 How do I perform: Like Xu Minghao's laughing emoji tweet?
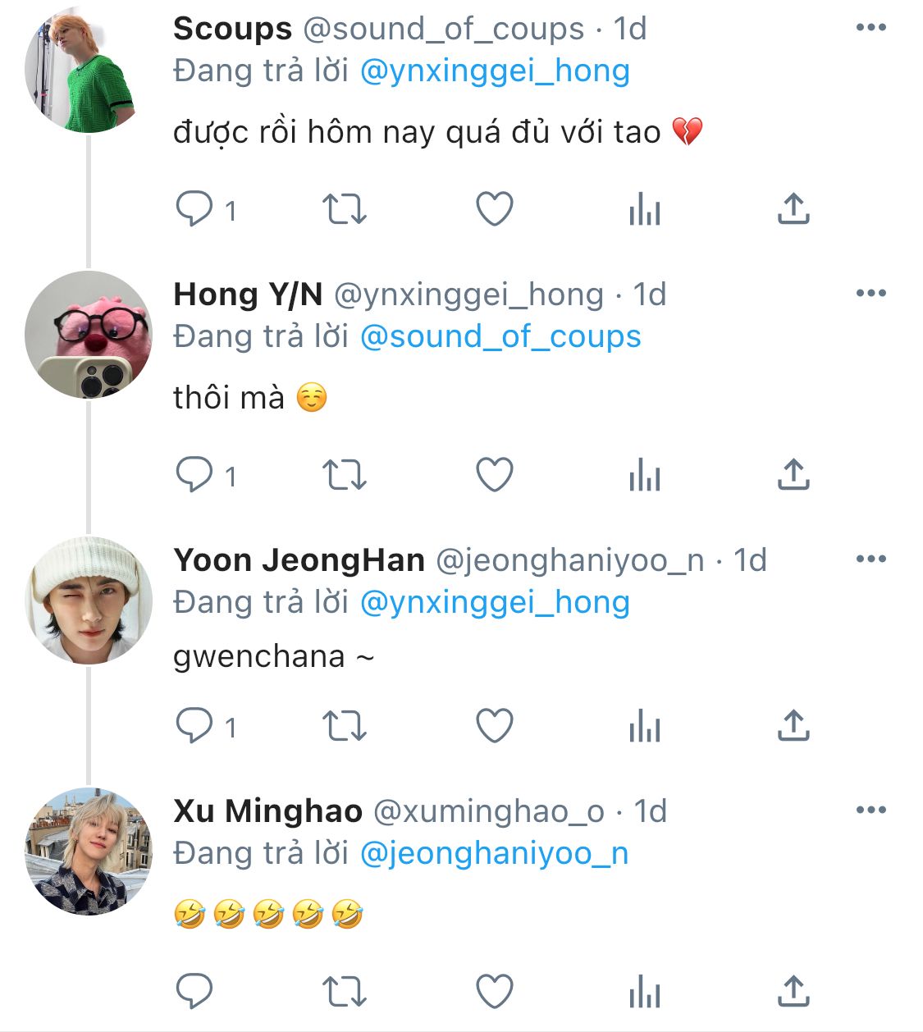[495, 992]
